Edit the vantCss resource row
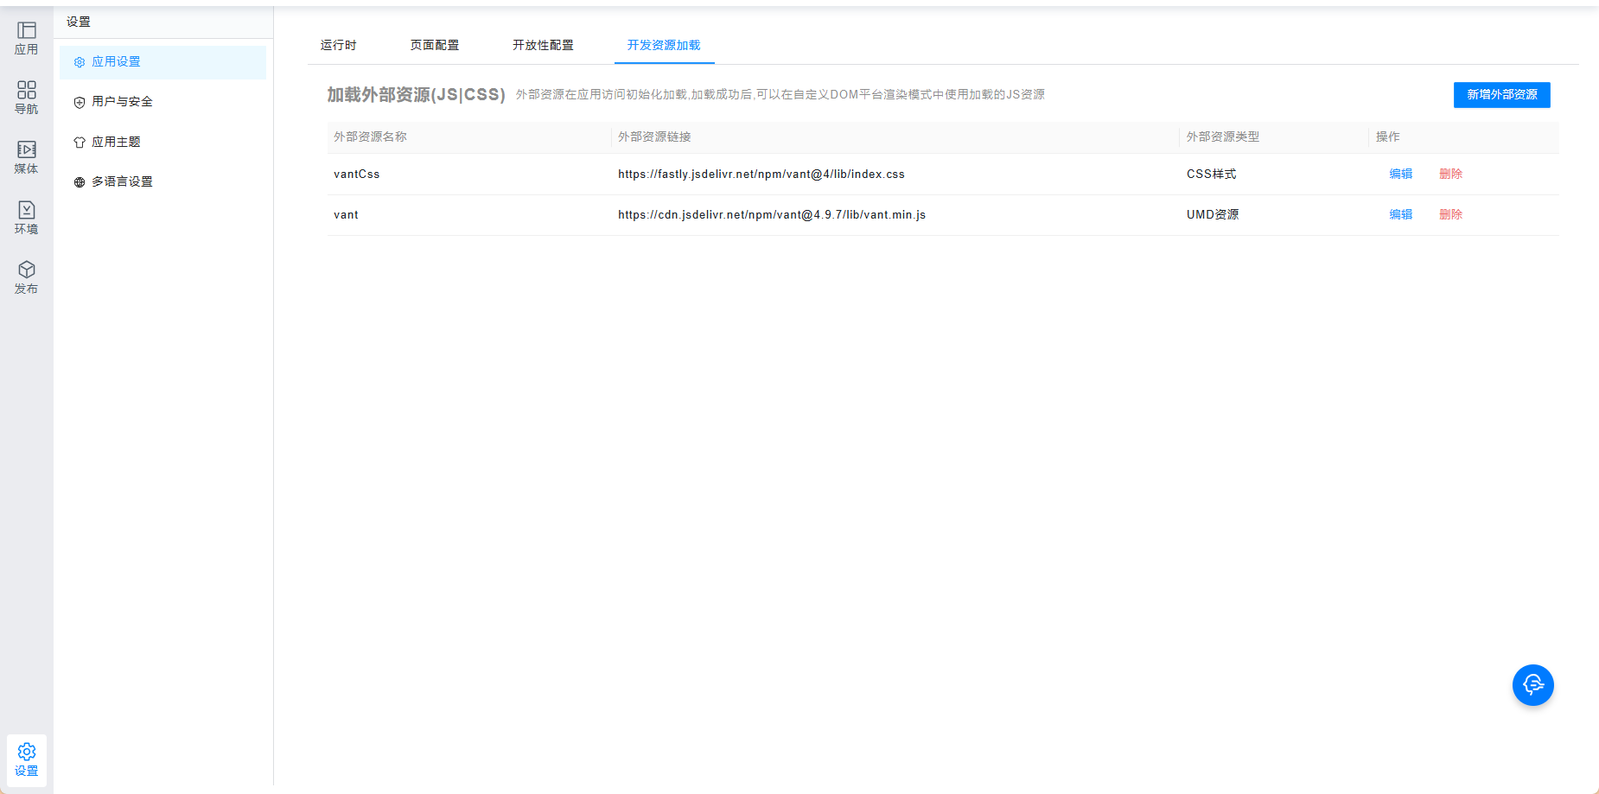Screen dimensions: 1599x794 coord(1400,174)
